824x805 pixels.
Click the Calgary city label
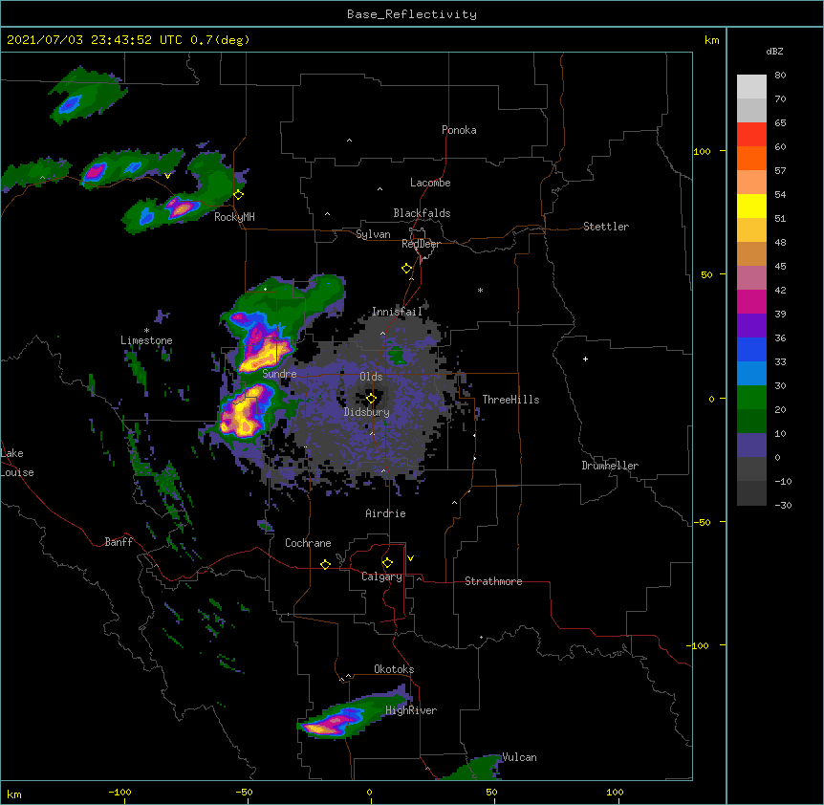point(382,577)
